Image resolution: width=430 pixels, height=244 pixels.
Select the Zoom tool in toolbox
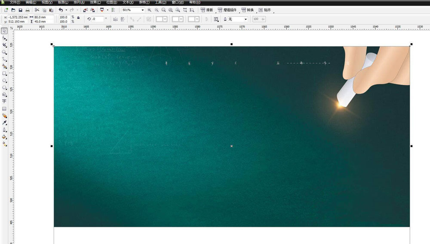click(x=4, y=52)
